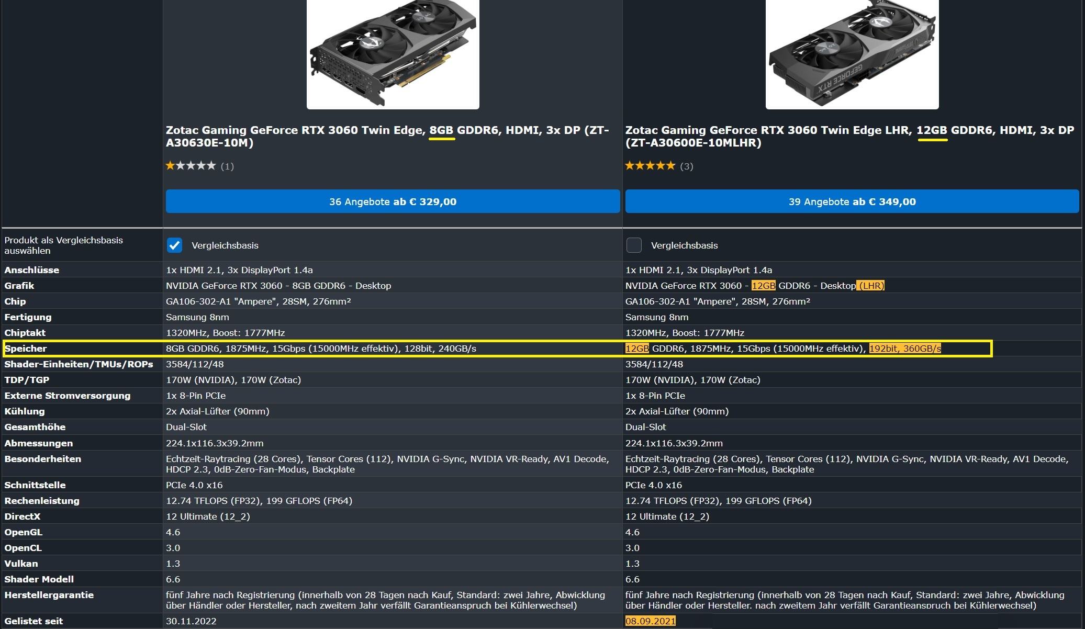Click the 30.11.2022 listing date of the 8GB card

pyautogui.click(x=191, y=621)
